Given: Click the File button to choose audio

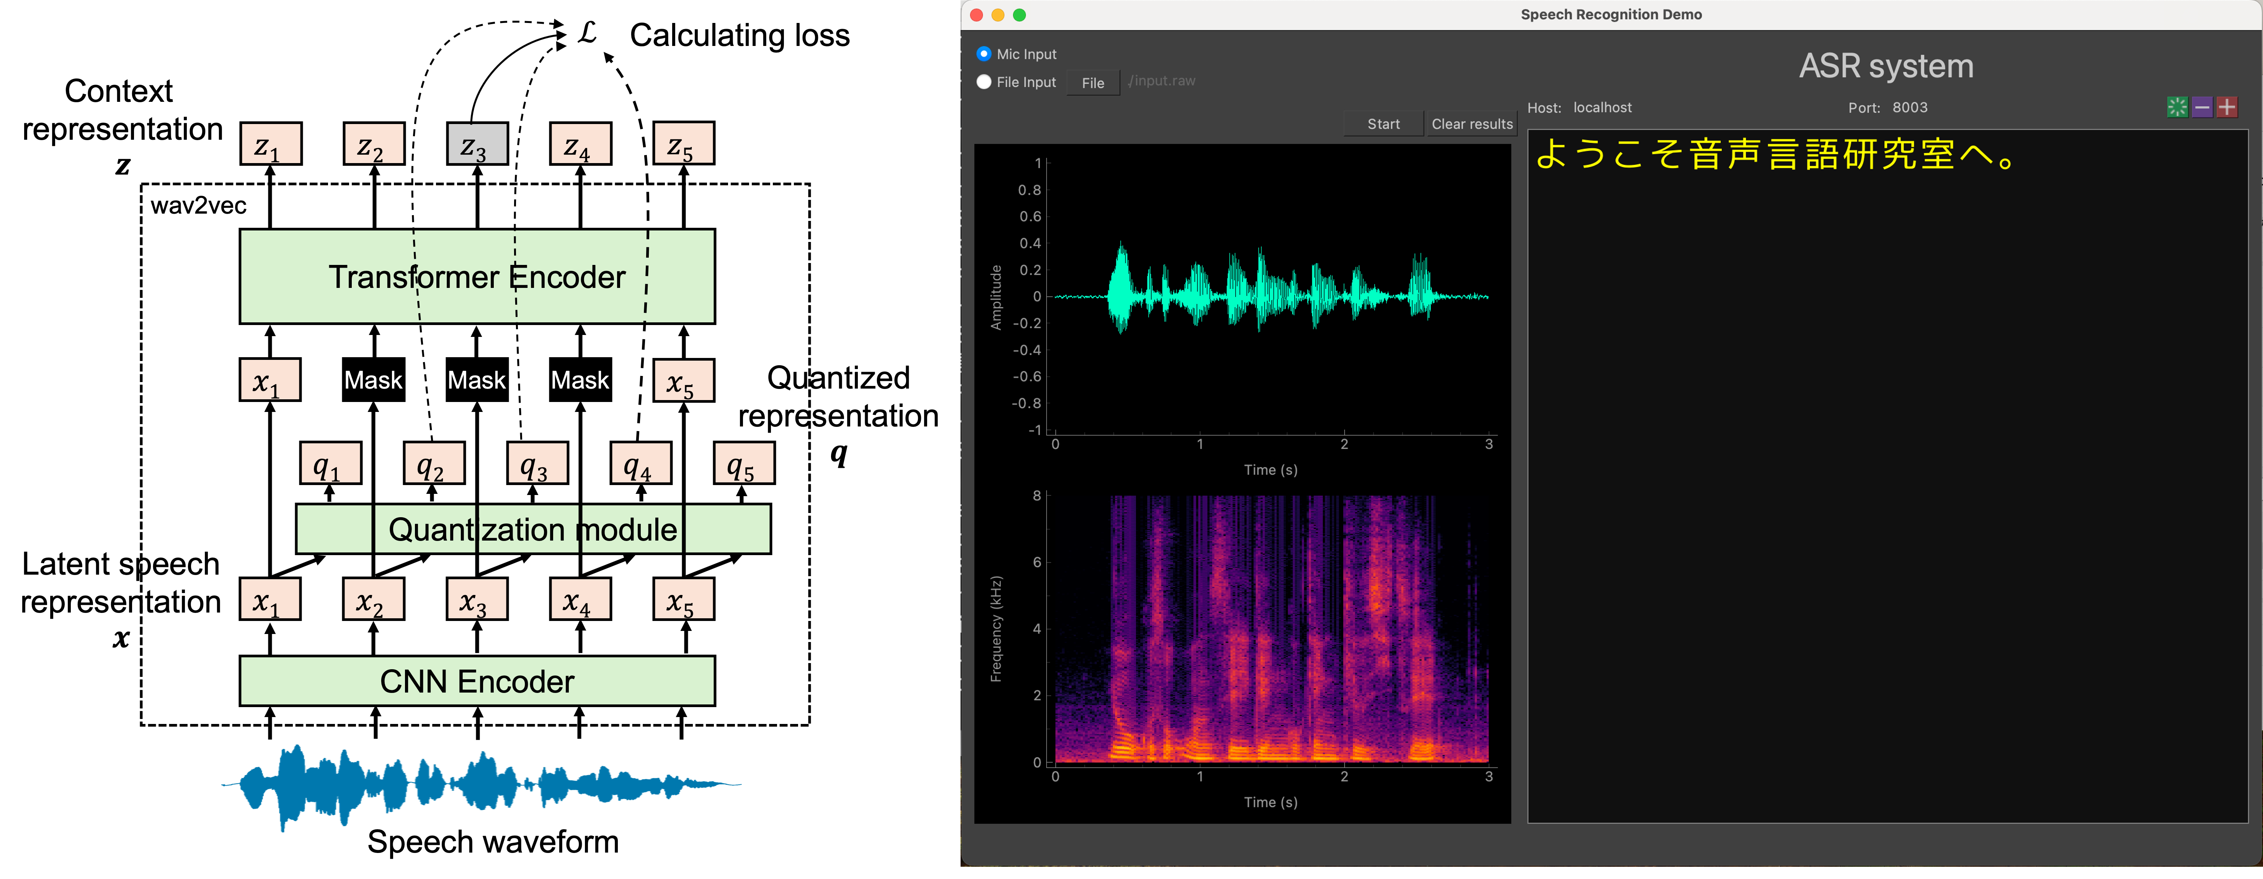Looking at the screenshot, I should 1093,83.
